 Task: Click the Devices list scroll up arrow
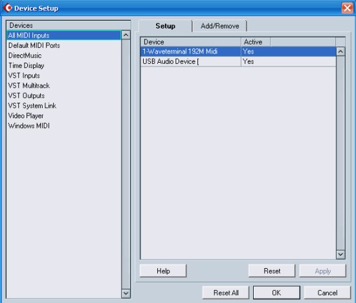(x=126, y=35)
